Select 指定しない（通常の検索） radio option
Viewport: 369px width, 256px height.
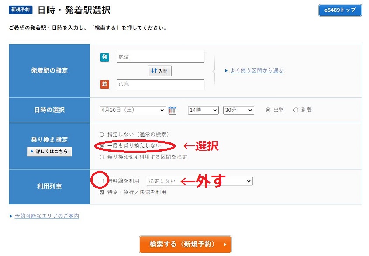click(x=102, y=135)
